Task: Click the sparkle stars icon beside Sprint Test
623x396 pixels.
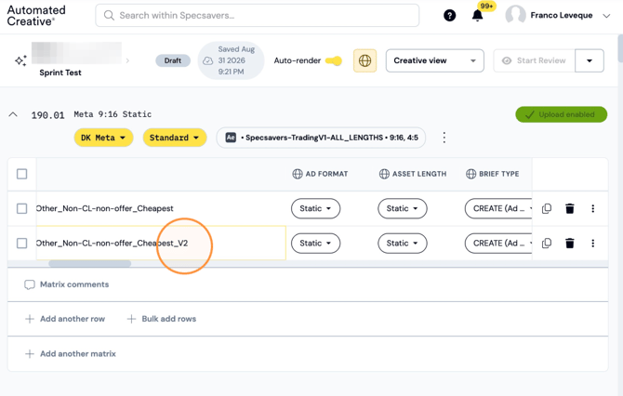Action: pos(20,60)
